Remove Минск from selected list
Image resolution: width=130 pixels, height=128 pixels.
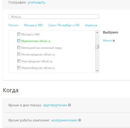pos(114,41)
